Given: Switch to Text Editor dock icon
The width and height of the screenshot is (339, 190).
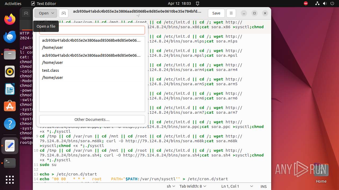Looking at the screenshot, I should click(x=10, y=146).
